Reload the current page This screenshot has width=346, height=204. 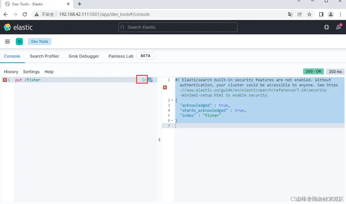tap(25, 14)
